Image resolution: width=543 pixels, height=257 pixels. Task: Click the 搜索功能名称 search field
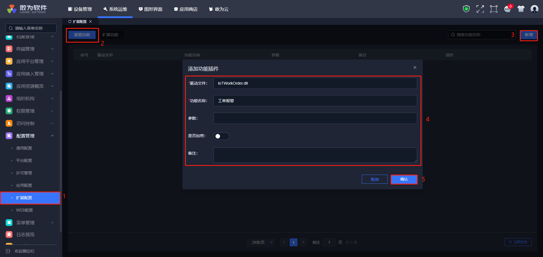482,35
